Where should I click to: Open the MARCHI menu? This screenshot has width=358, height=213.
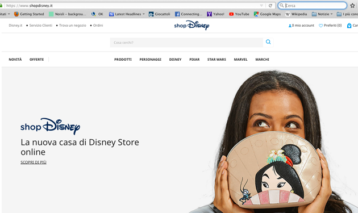[x=262, y=60]
